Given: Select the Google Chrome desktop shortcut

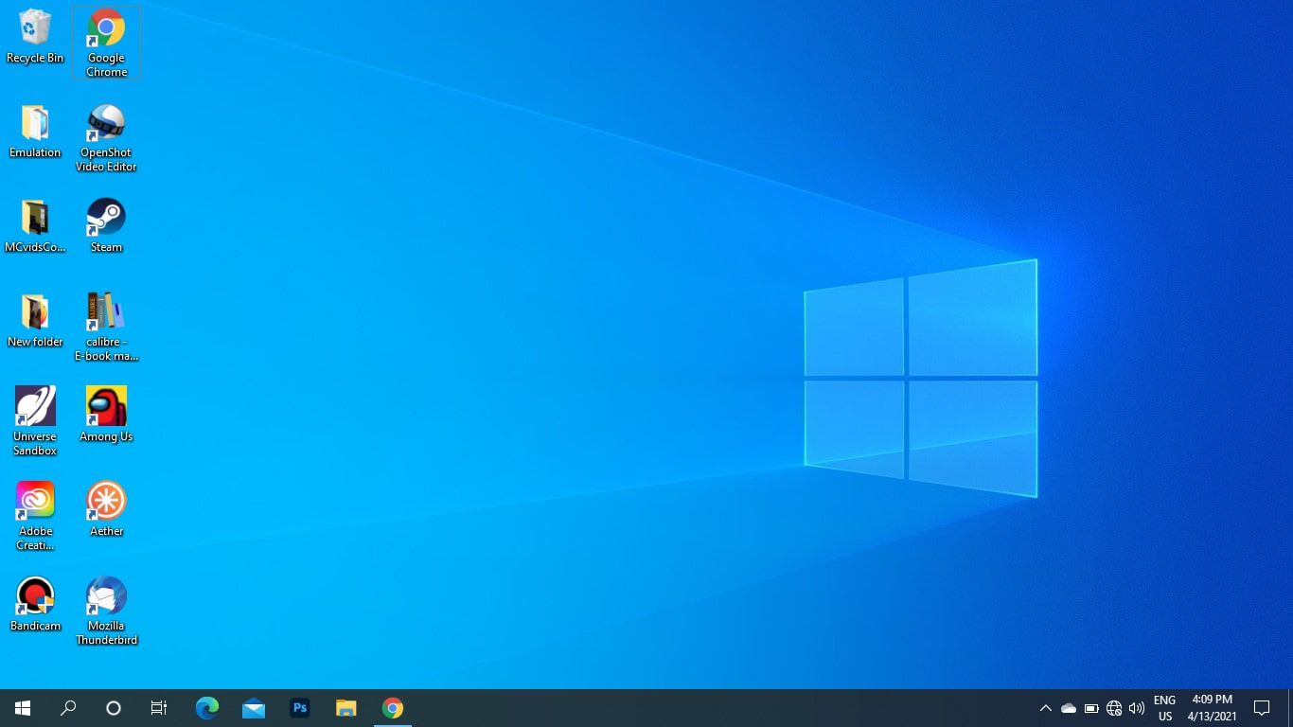Looking at the screenshot, I should tap(106, 43).
